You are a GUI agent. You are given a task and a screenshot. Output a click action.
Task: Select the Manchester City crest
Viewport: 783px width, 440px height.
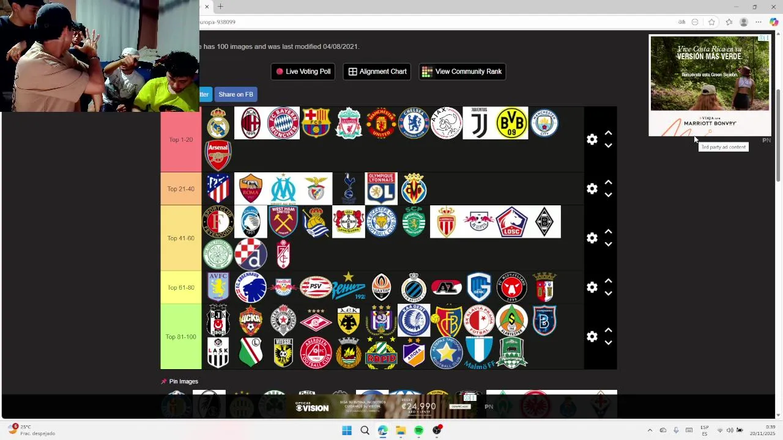point(544,123)
